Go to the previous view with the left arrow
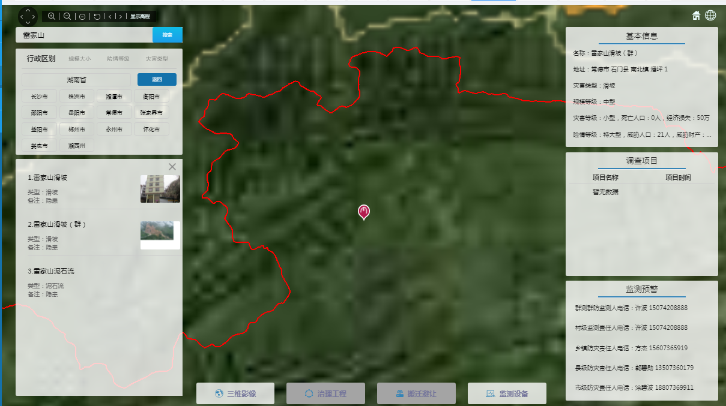Viewport: 726px width, 406px height. [110, 17]
